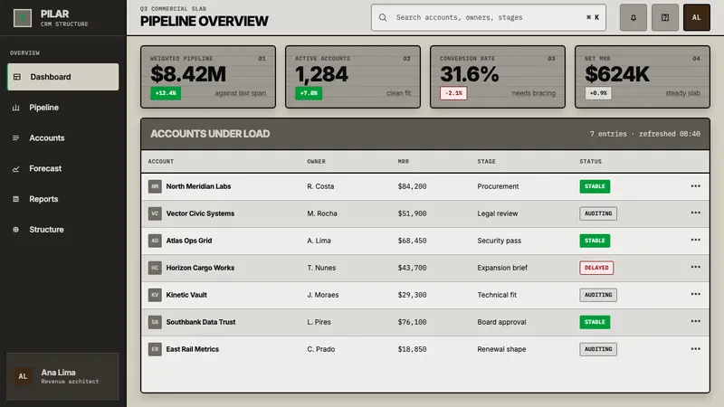
Task: Open notifications bell icon
Action: [x=633, y=17]
